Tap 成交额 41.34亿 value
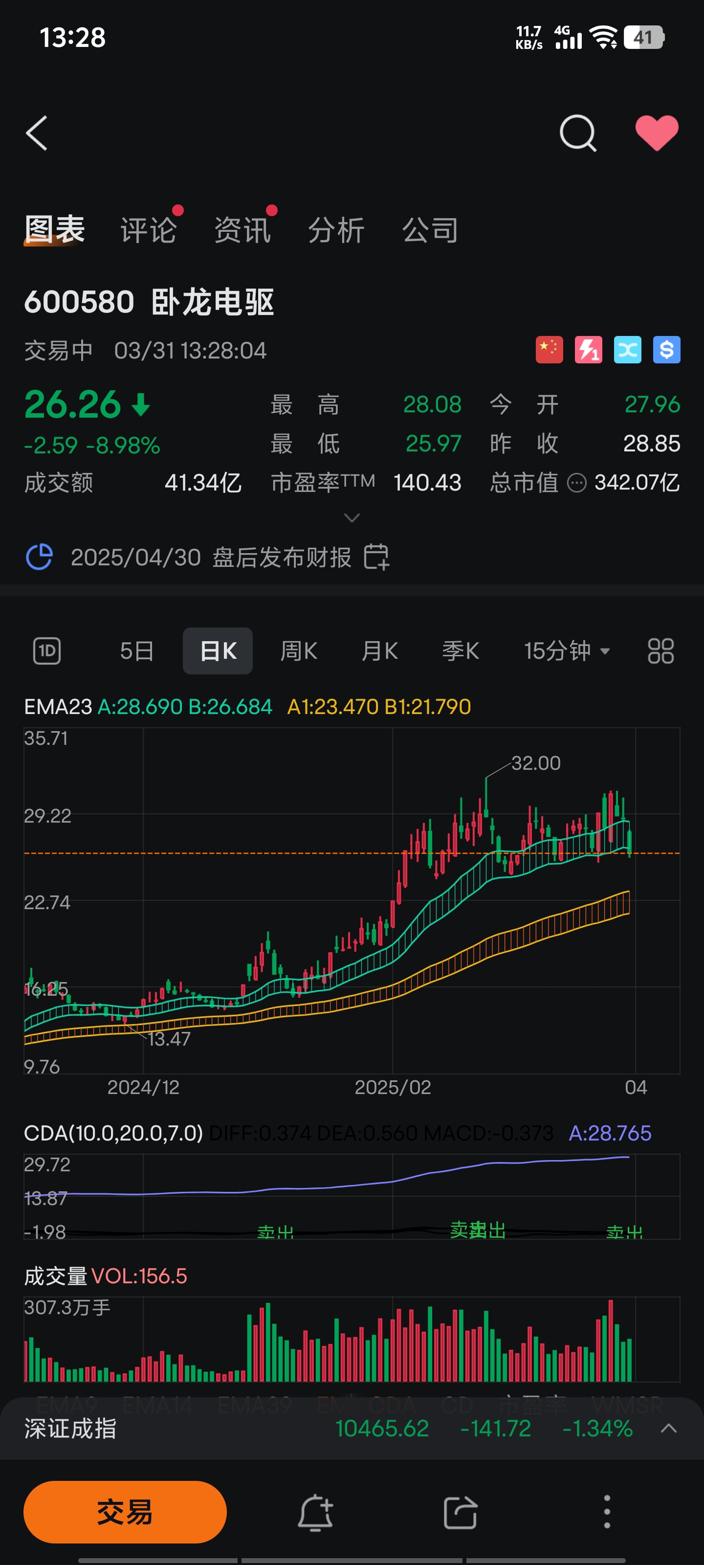 coord(203,483)
